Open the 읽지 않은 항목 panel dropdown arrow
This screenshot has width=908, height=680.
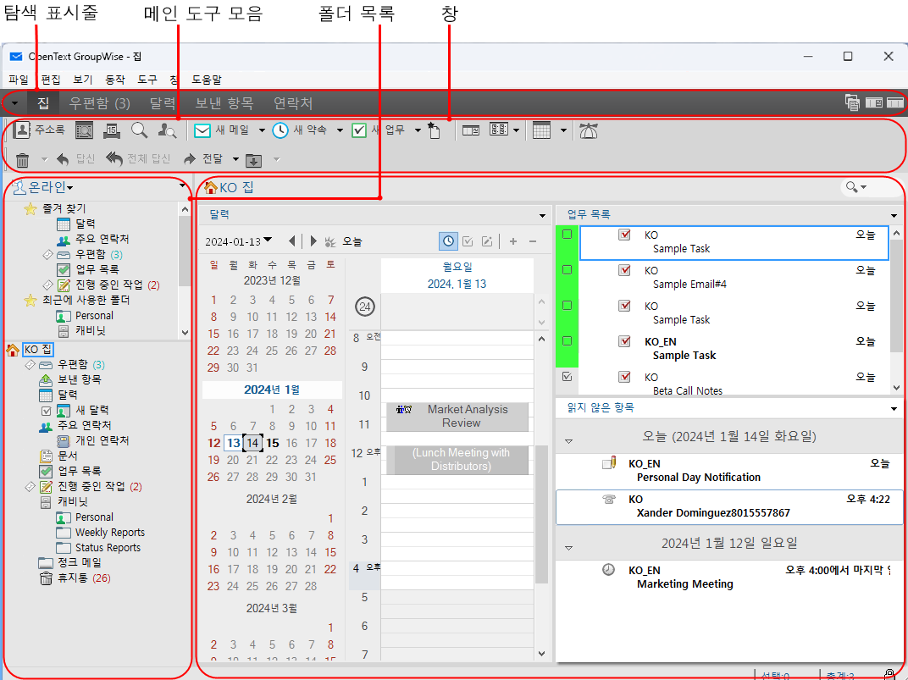point(894,409)
